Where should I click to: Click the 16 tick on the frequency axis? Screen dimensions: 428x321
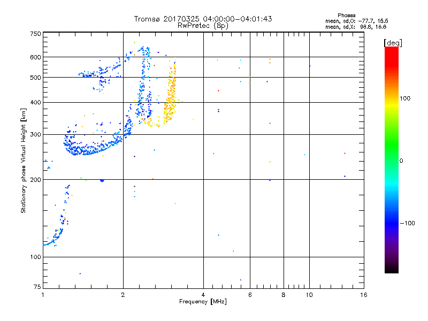(x=363, y=295)
